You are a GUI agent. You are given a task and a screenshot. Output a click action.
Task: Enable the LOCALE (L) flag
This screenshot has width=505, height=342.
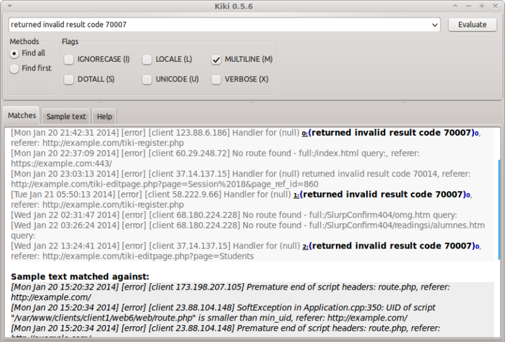pos(147,59)
